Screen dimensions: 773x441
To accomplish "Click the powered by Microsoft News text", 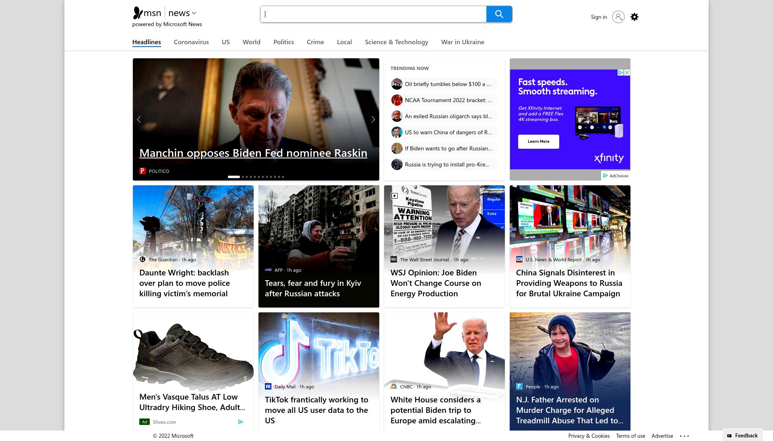I will [167, 24].
